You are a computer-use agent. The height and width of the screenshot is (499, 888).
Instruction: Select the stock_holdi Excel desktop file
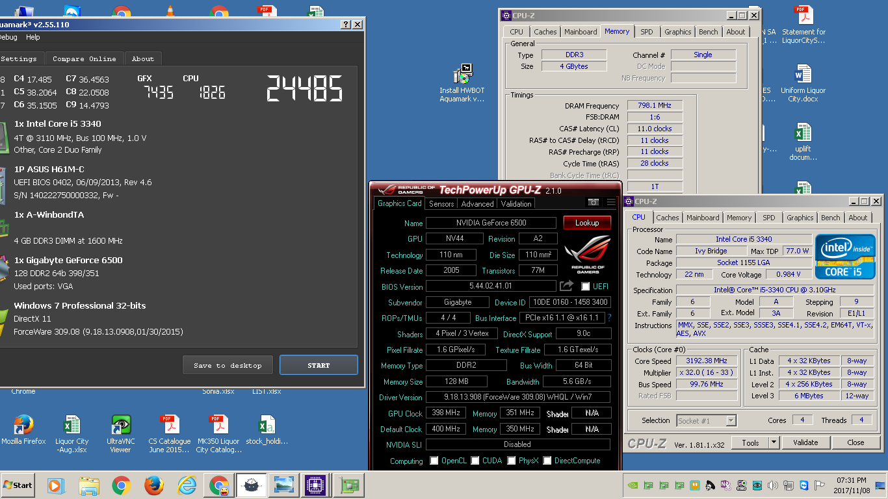pos(267,429)
